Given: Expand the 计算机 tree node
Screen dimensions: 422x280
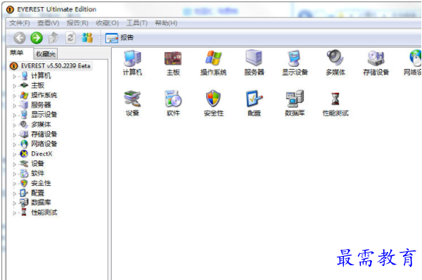Looking at the screenshot, I should pyautogui.click(x=14, y=77).
